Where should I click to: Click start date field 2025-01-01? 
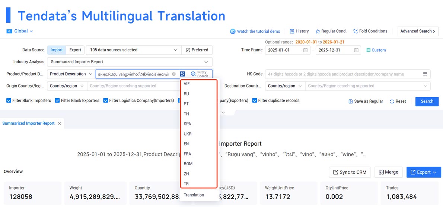tap(288, 50)
